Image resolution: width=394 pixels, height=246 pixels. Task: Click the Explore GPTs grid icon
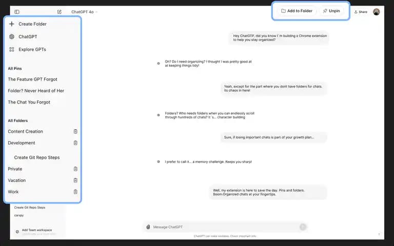[x=12, y=49]
